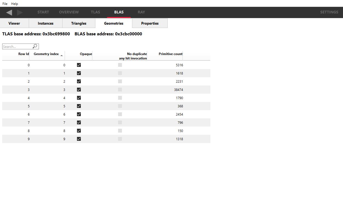
Task: Toggle Opaque checkbox for row 3
Action: (x=79, y=90)
